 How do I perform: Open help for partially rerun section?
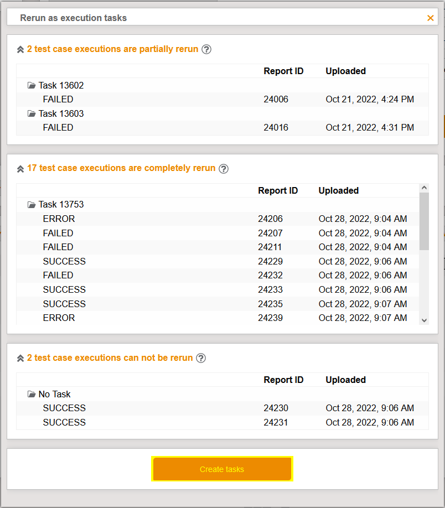coord(206,49)
